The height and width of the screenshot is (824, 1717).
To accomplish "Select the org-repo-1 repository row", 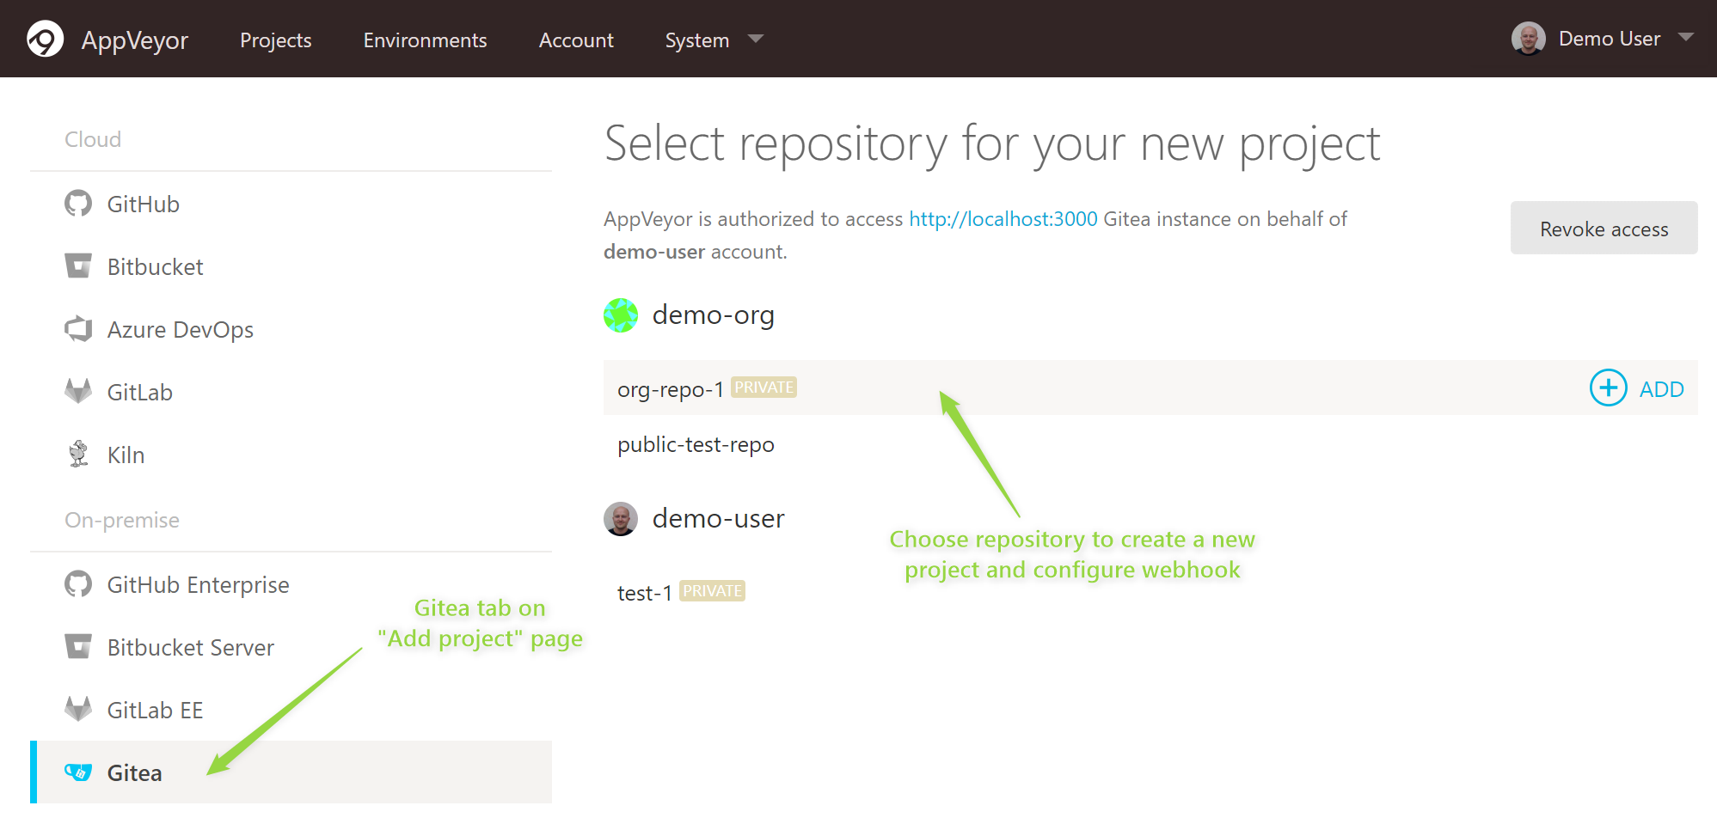I will pyautogui.click(x=1150, y=388).
